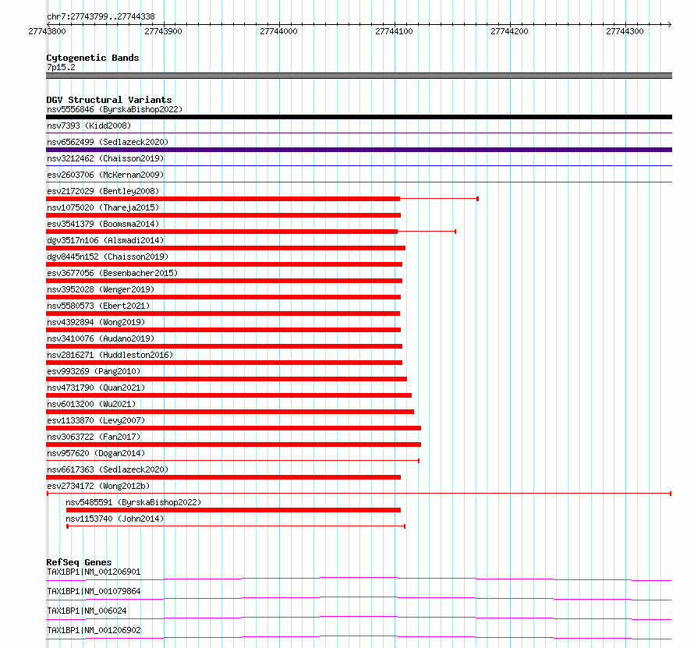The width and height of the screenshot is (694, 648).
Task: Select dgv8445n152 (Chaisson2019) label
Action: click(x=108, y=257)
